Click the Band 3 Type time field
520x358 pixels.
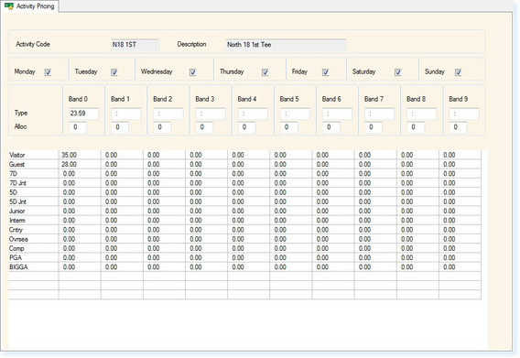pyautogui.click(x=211, y=114)
